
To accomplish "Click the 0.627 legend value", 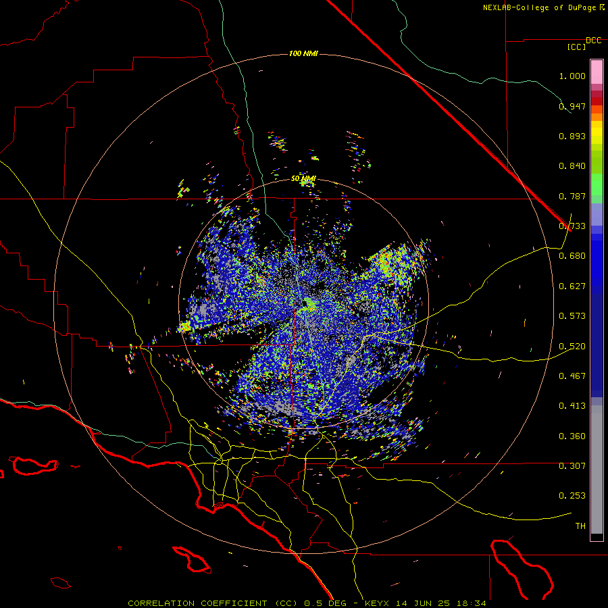I will (x=572, y=286).
